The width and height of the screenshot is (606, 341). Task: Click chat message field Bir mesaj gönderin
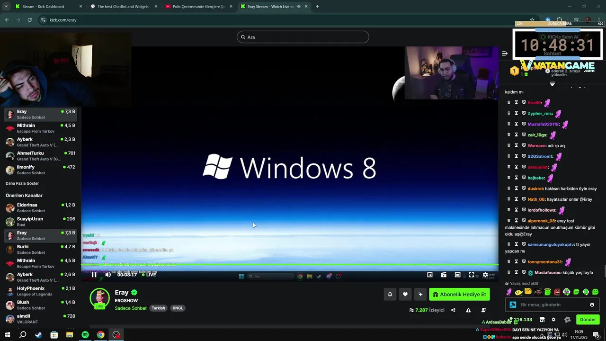coord(552,305)
